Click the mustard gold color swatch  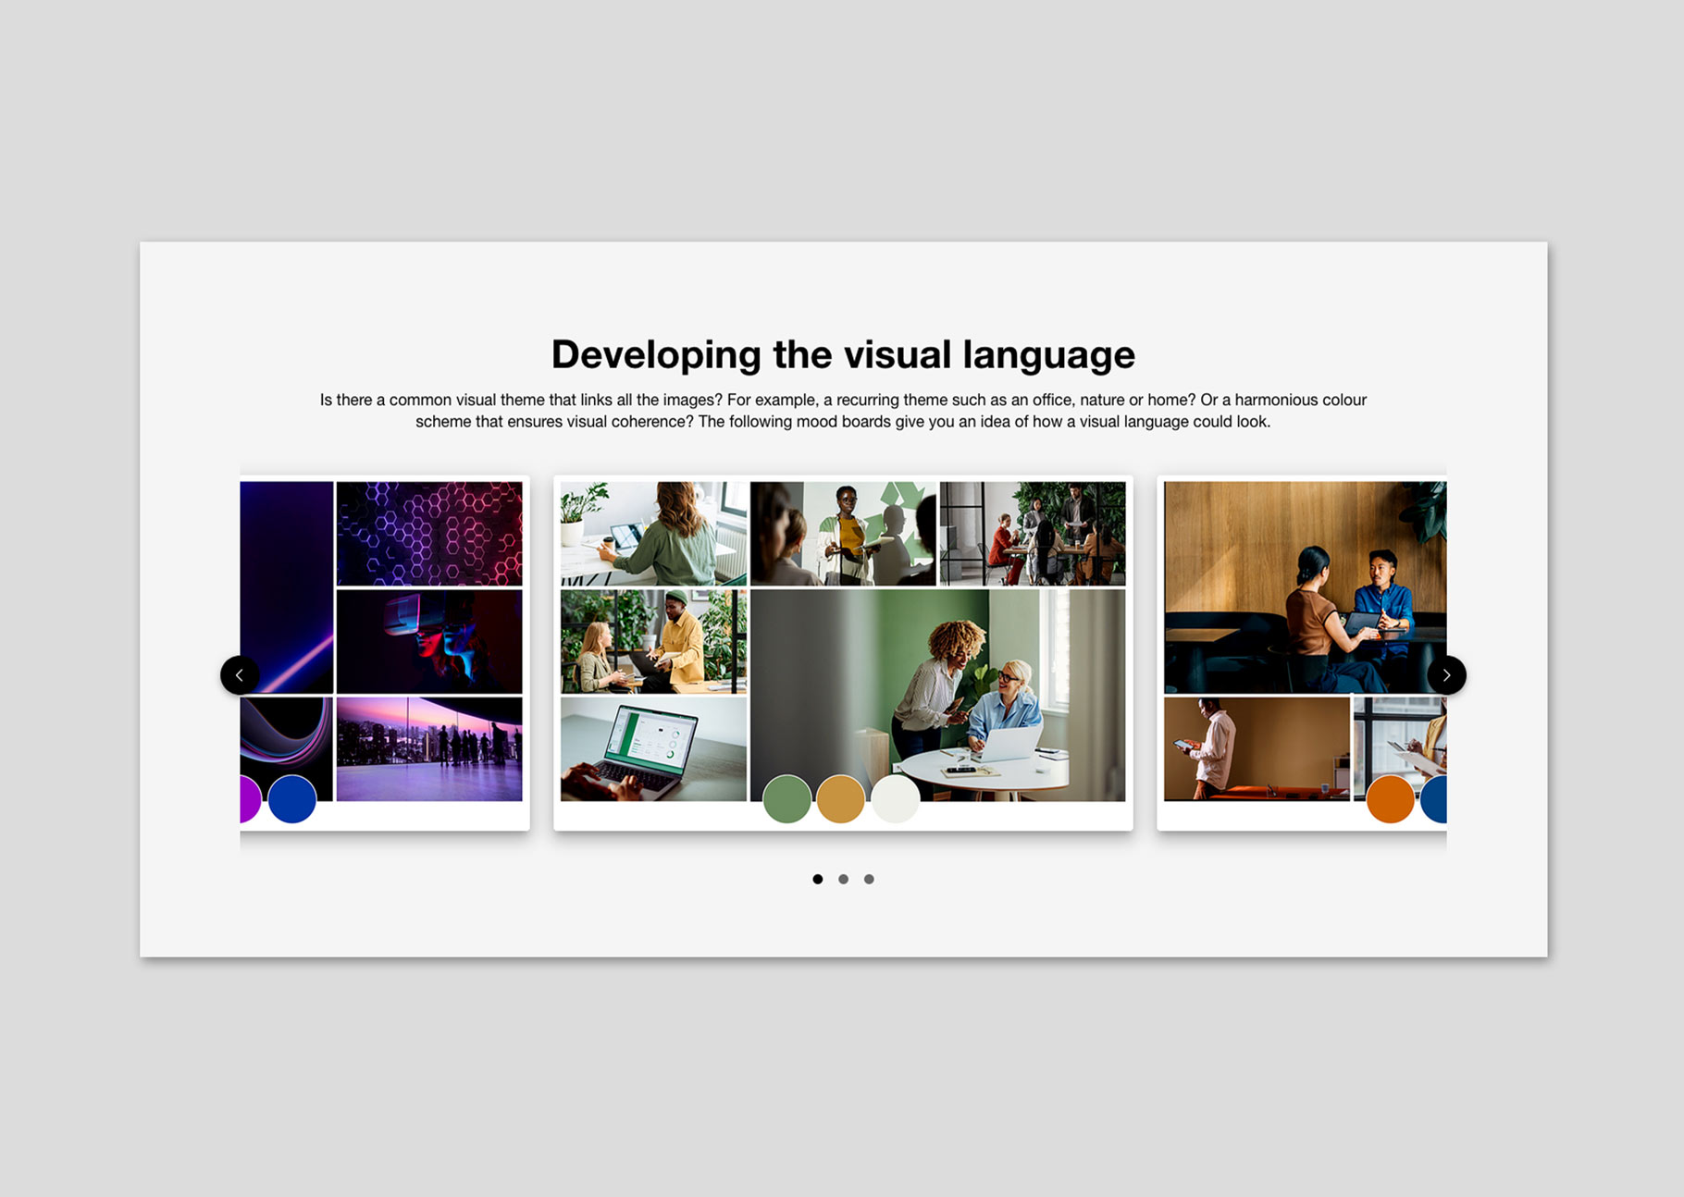pyautogui.click(x=840, y=799)
